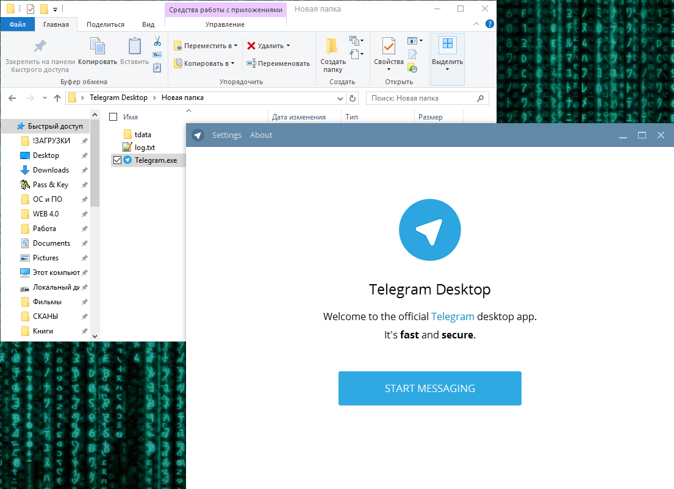The image size is (674, 489).
Task: Go up one folder level in Explorer
Action: (x=57, y=98)
